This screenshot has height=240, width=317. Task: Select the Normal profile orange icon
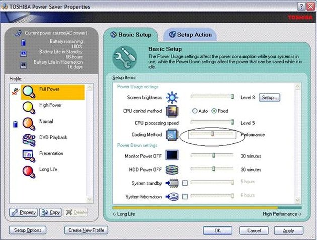(x=29, y=124)
